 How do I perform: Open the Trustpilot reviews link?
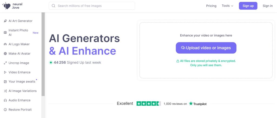198,103
